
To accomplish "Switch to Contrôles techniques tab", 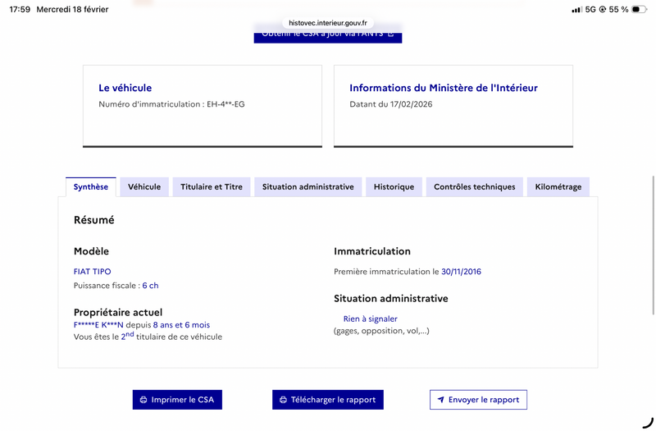I will pyautogui.click(x=475, y=187).
